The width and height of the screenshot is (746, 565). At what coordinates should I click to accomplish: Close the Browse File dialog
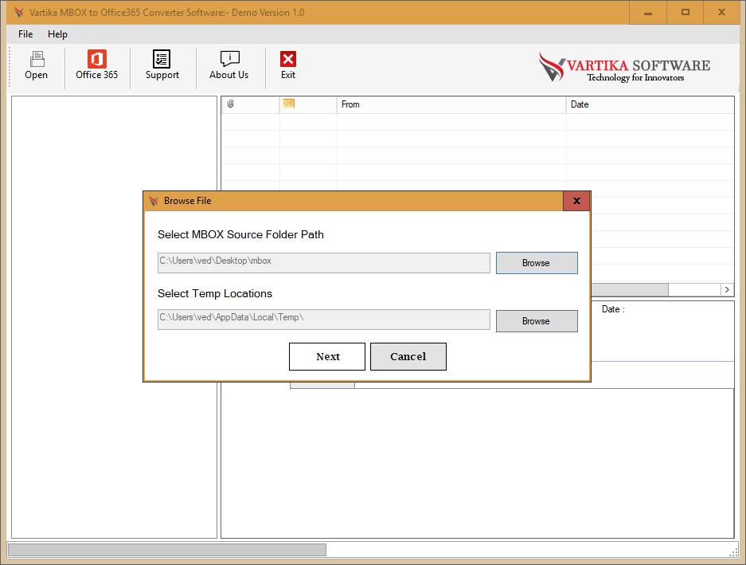pos(576,201)
